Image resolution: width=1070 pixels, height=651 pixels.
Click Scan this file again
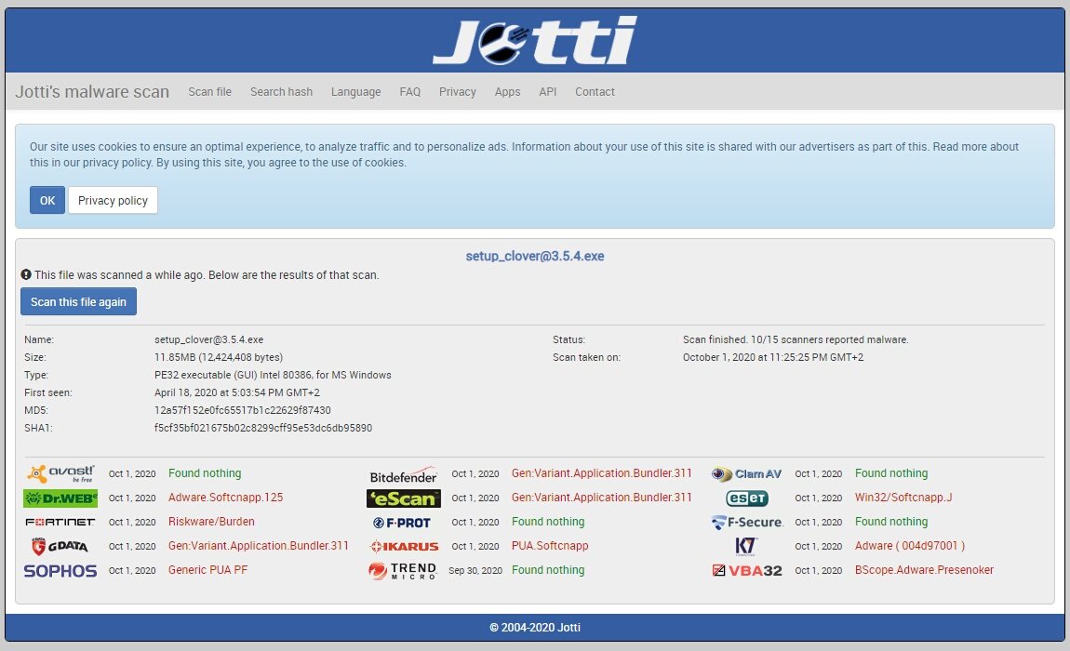[x=78, y=301]
